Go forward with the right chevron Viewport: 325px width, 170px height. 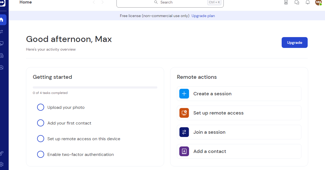103,2
